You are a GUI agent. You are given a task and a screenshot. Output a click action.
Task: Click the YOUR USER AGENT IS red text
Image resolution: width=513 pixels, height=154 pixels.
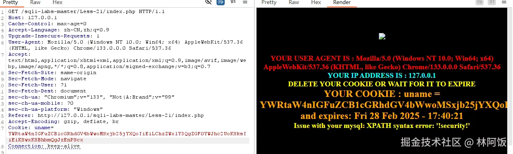[382, 63]
